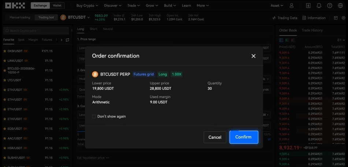Viewport: 348px width, 167px height.
Task: Click the Search Crypto pairs field
Action: coord(36,31)
